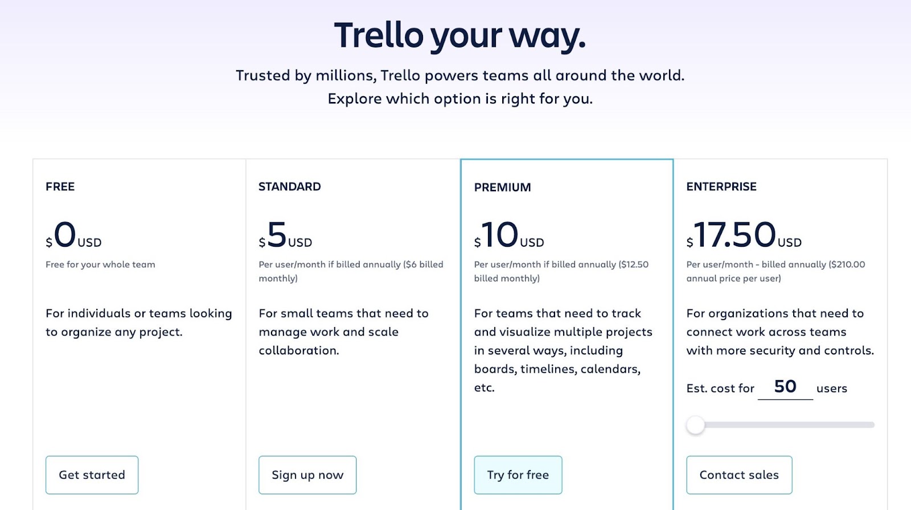Click the PREMIUM plan heading

click(502, 187)
